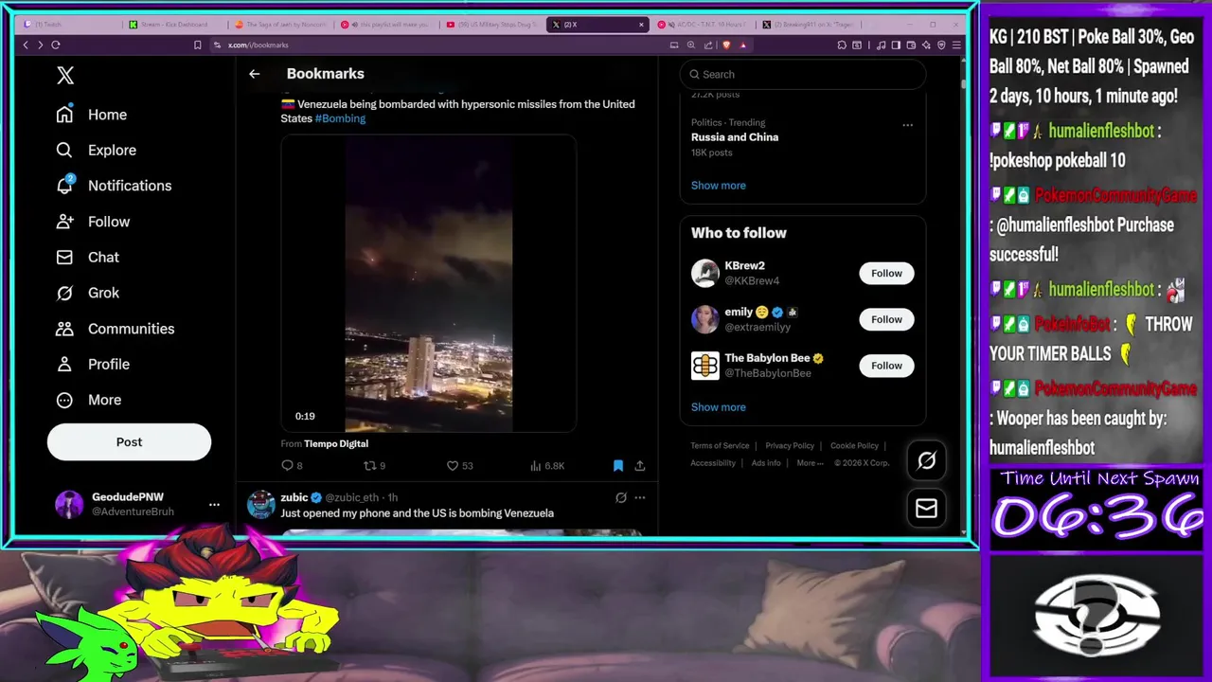Open the GeodudePNW account menu dots
Image resolution: width=1212 pixels, height=682 pixels.
click(214, 505)
